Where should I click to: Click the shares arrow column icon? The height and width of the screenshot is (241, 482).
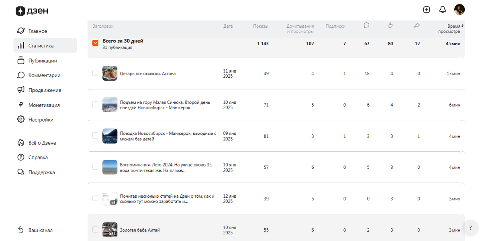417,25
